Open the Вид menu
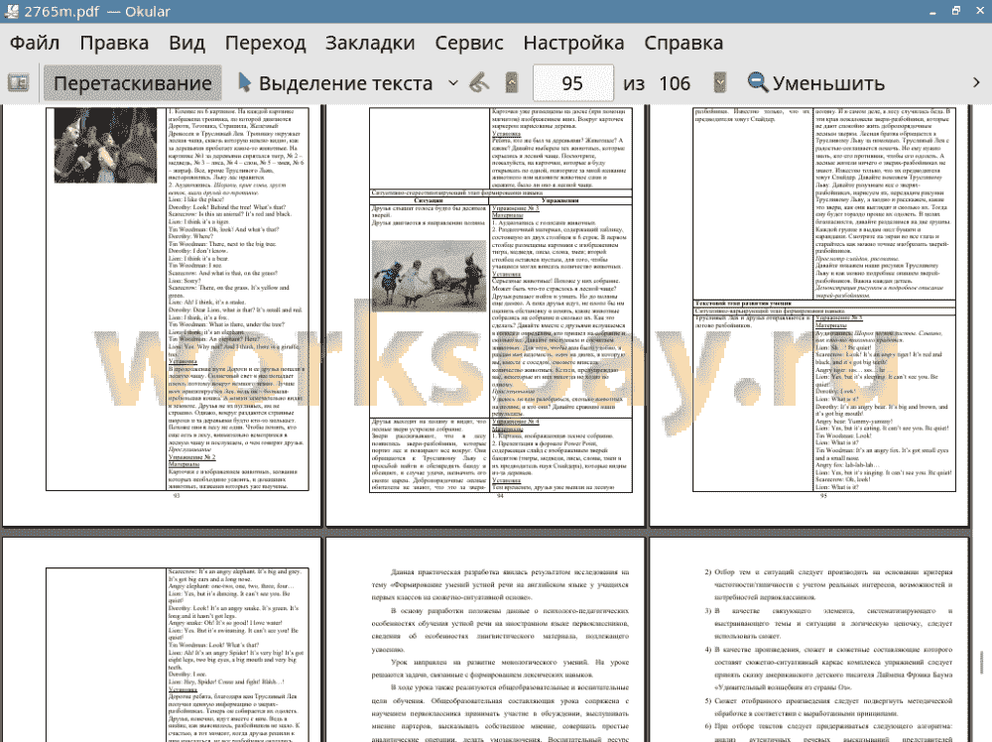Screen dimensions: 992x742 click(186, 43)
